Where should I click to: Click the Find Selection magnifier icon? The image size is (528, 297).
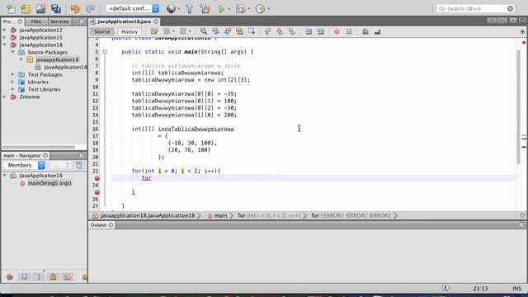[x=204, y=31]
